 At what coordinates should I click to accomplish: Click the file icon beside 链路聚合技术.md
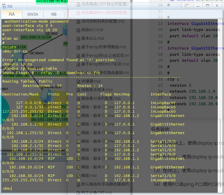coord(78,90)
